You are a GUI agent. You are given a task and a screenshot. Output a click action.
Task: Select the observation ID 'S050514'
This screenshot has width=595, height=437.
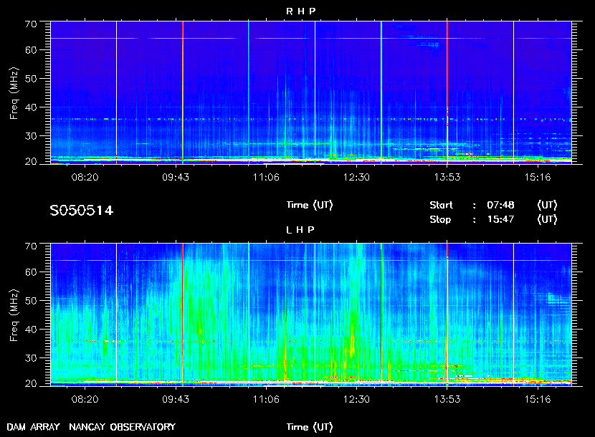[81, 211]
